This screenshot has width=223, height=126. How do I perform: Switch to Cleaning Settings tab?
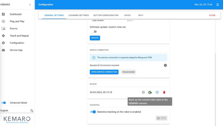(x=79, y=15)
